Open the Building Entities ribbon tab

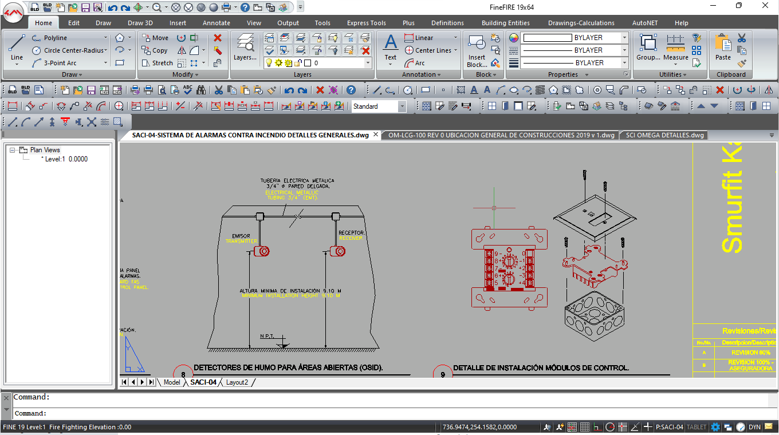[x=505, y=23]
